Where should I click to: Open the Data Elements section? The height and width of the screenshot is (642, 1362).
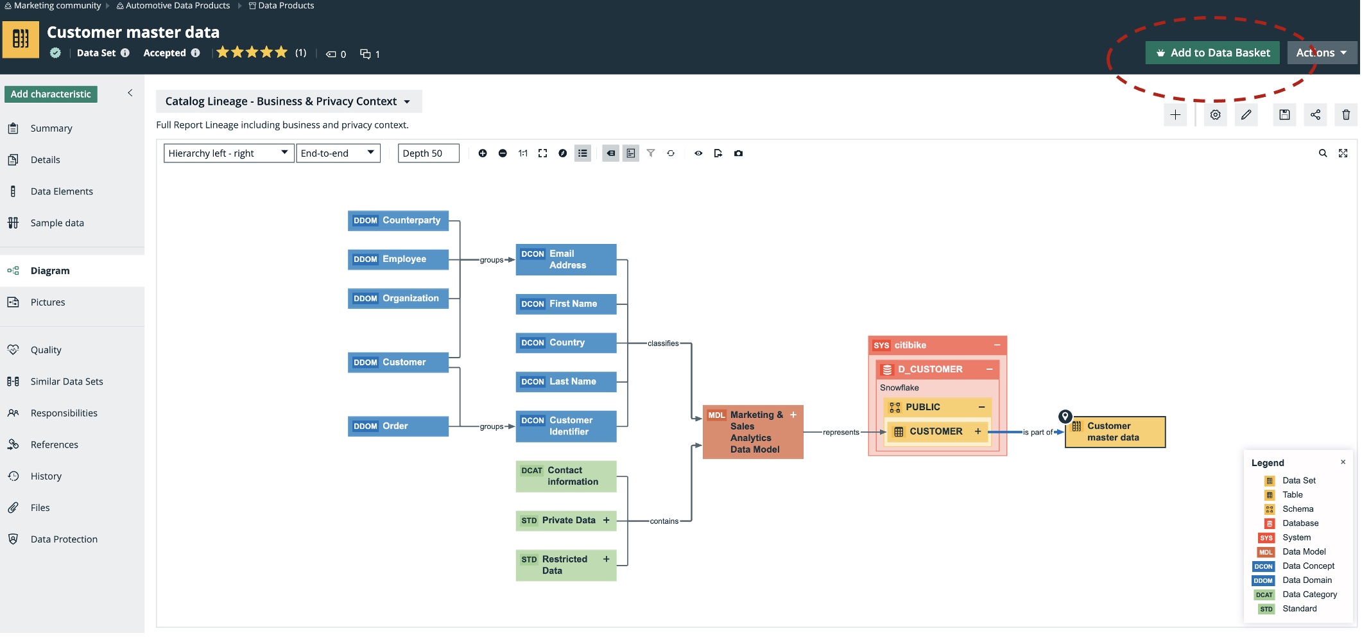62,191
